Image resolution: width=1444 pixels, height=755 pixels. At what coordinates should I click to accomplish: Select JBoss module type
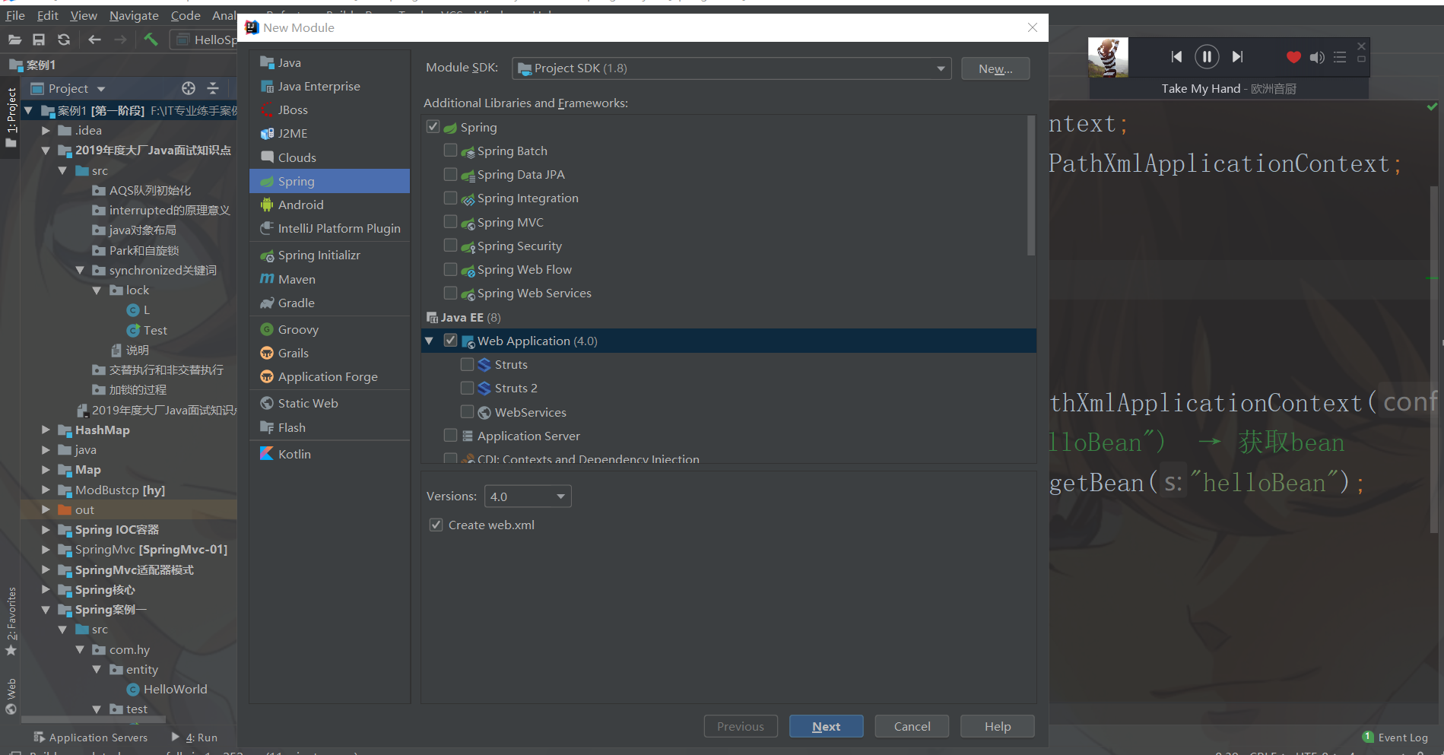[293, 109]
